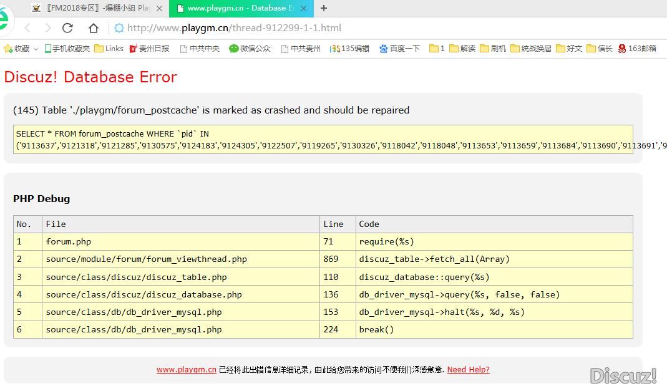
Task: Click the site info icon beside the URL
Action: 119,28
